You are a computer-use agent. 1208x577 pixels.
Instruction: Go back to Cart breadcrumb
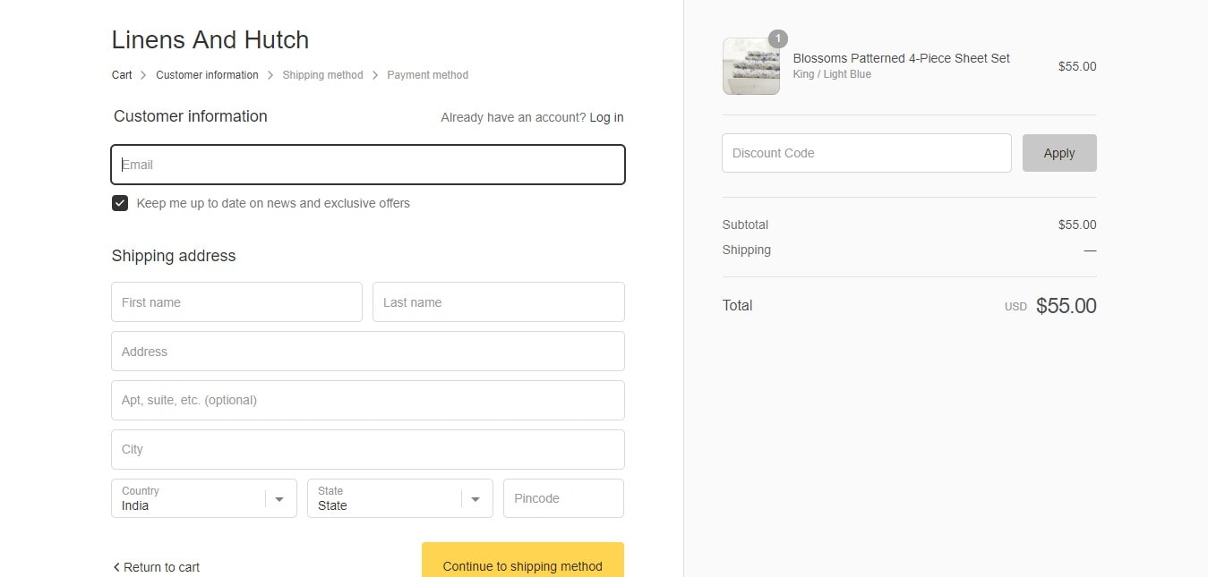point(122,75)
